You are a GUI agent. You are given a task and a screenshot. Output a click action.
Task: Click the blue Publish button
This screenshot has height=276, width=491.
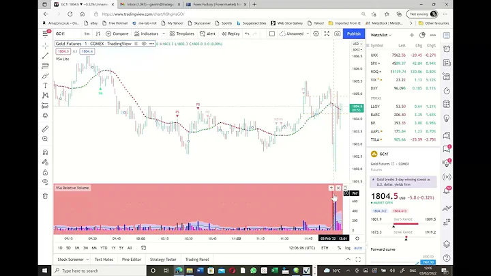pos(354,34)
